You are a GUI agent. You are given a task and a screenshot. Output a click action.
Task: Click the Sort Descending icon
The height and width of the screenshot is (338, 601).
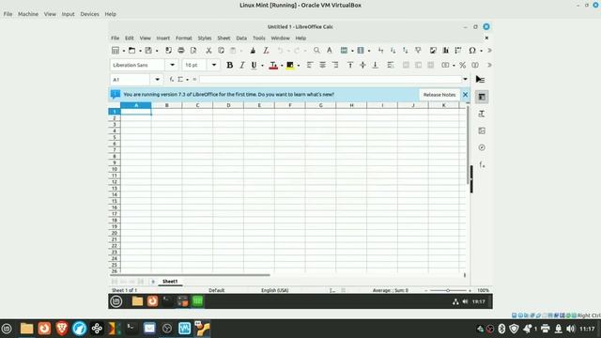coord(406,50)
